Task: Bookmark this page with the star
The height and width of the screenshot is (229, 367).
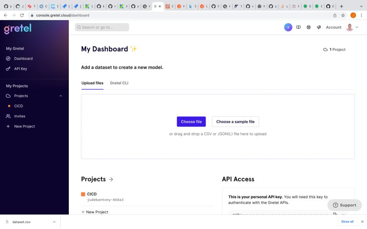Action: click(x=343, y=15)
